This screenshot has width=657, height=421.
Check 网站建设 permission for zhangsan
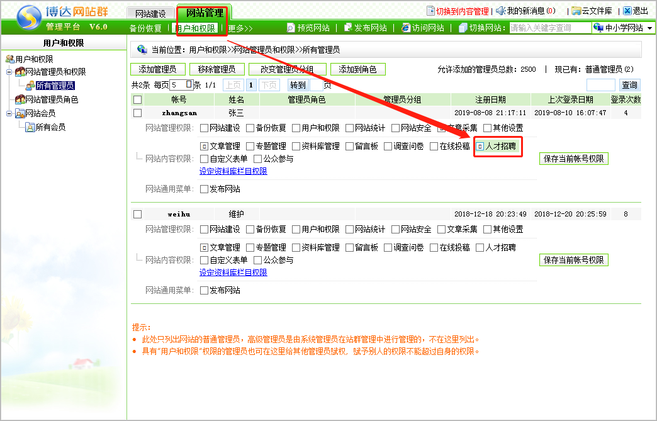tap(205, 128)
